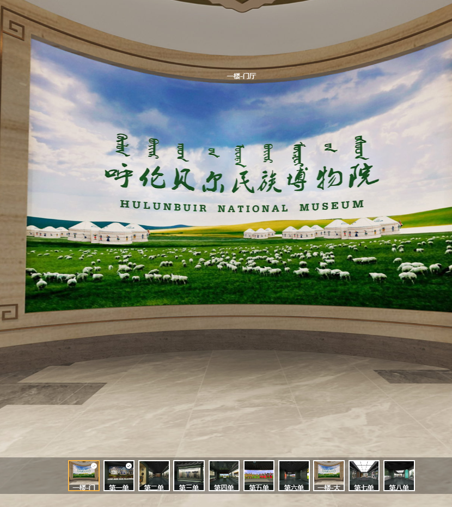Open the 第七单 scene thumbnail
The image size is (452, 507).
[364, 475]
